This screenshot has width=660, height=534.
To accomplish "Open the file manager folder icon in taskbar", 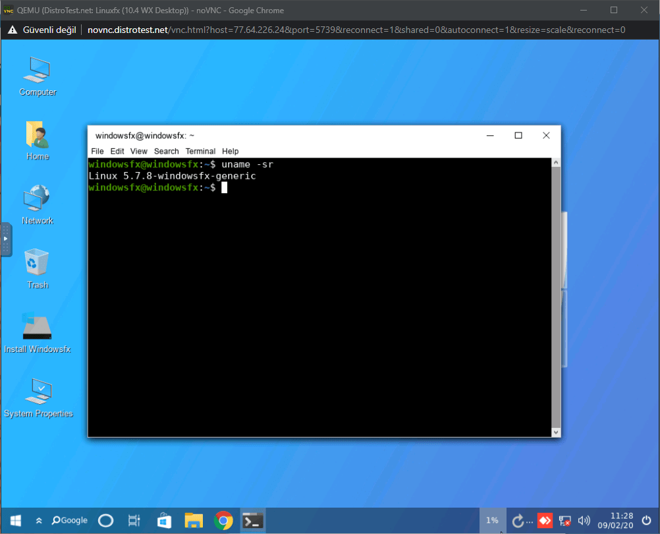I will [x=194, y=521].
